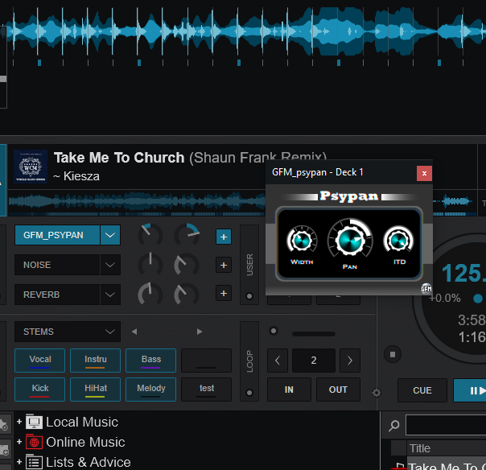The image size is (486, 470).
Task: Go to previous pad page arrow
Action: (x=134, y=332)
